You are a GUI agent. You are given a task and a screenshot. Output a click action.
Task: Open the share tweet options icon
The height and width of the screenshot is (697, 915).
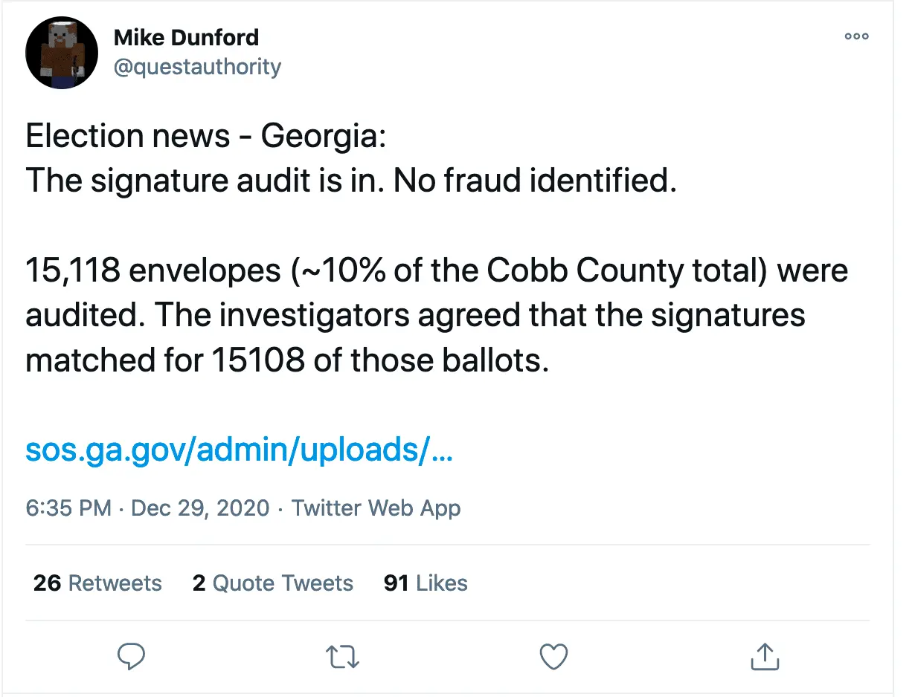tap(763, 656)
